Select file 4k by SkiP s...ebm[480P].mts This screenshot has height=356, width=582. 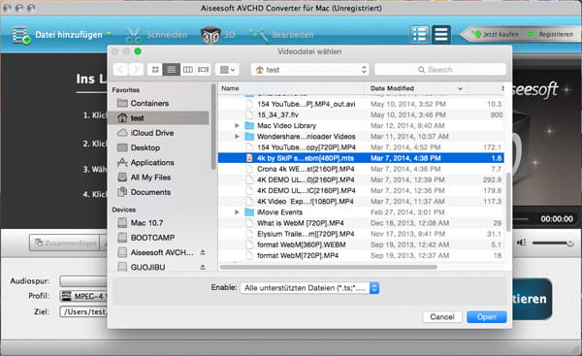coord(361,158)
